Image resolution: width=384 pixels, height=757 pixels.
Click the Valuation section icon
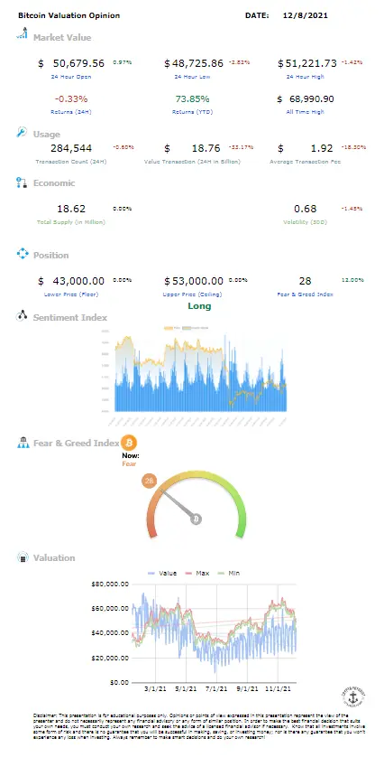tap(23, 557)
